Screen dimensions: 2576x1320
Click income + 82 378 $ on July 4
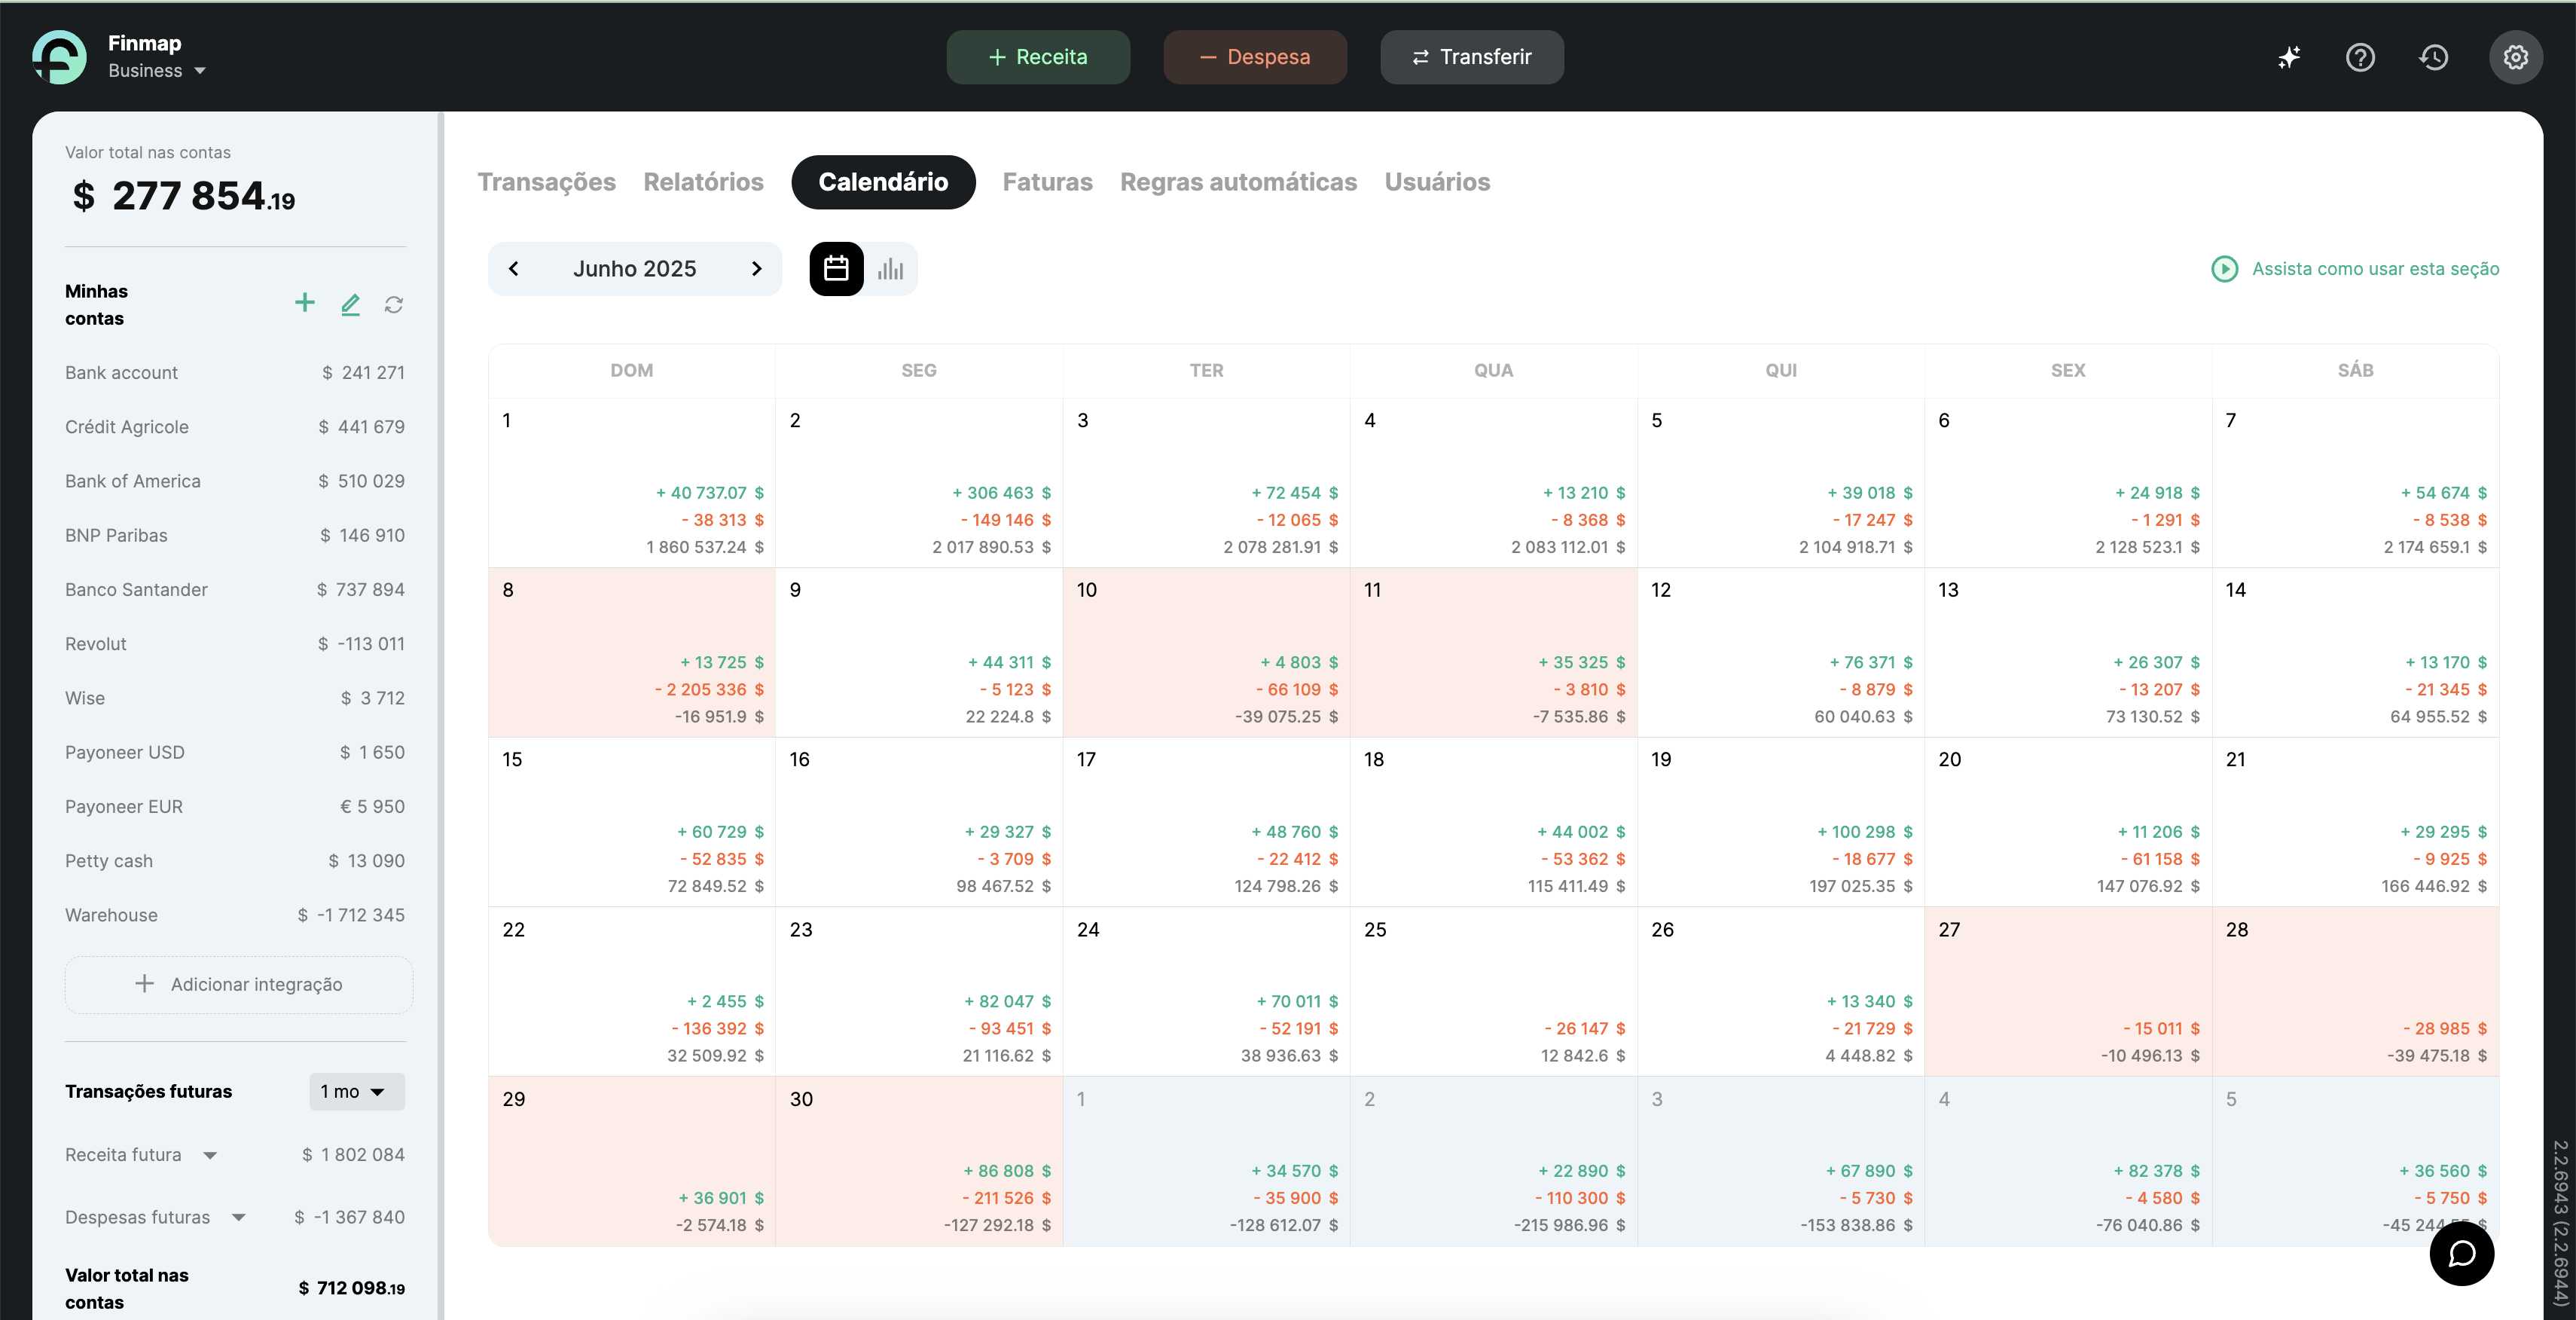coord(2156,1171)
